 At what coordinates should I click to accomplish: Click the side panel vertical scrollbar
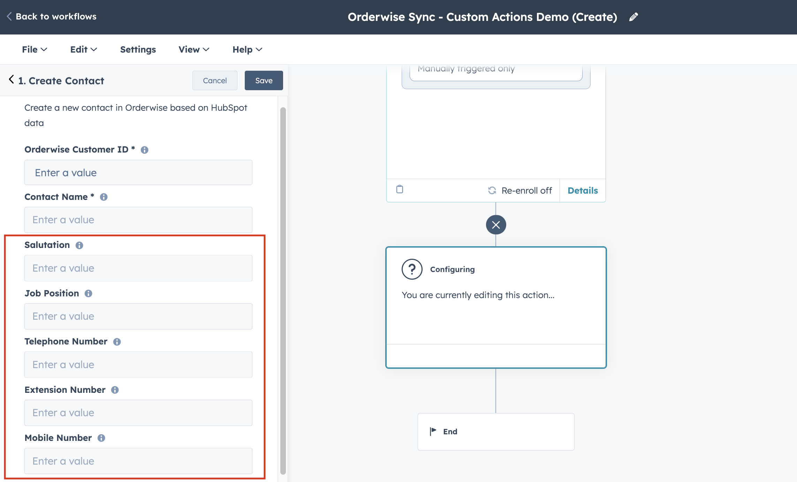pyautogui.click(x=283, y=291)
